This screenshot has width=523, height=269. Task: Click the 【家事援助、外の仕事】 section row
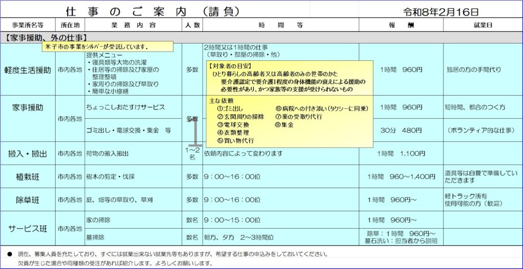point(46,37)
